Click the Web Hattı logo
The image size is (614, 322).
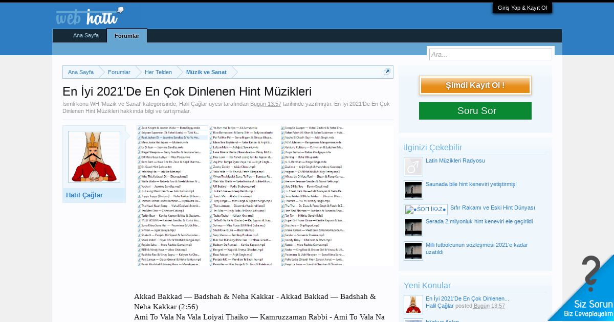click(x=90, y=16)
